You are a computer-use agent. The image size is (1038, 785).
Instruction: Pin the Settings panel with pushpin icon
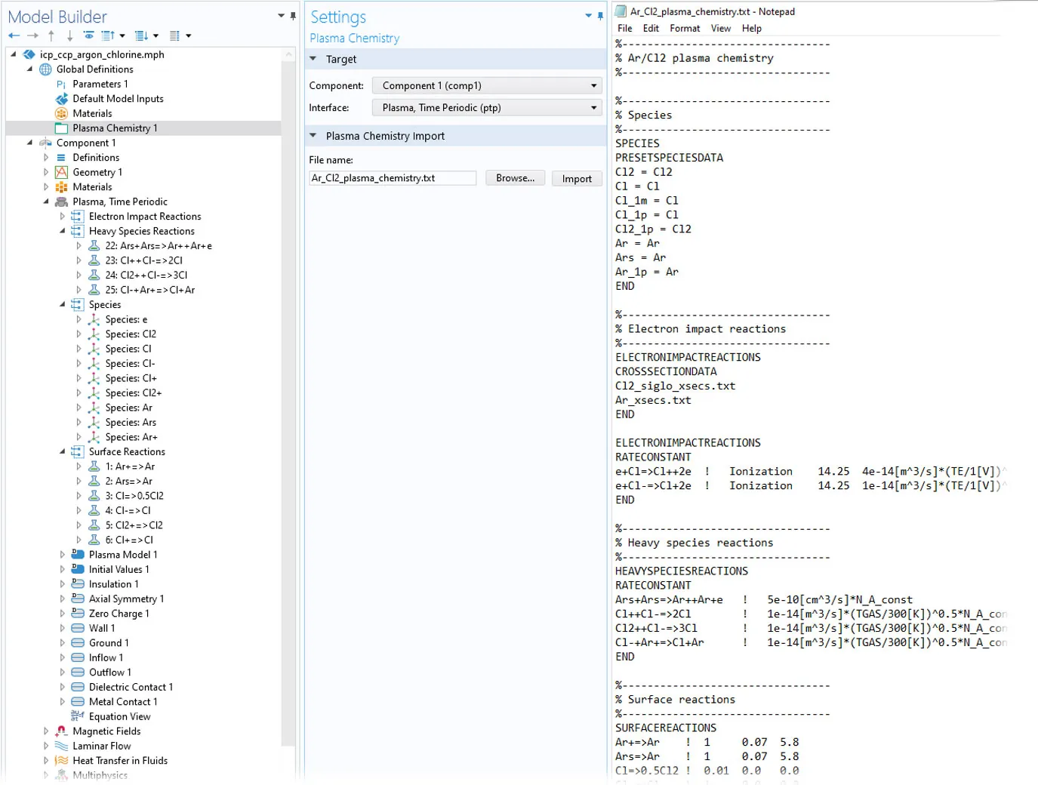[600, 16]
